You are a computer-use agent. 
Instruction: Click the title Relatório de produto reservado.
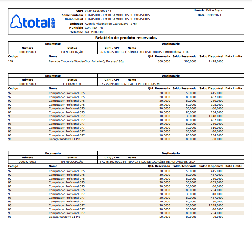pyautogui.click(x=126, y=38)
